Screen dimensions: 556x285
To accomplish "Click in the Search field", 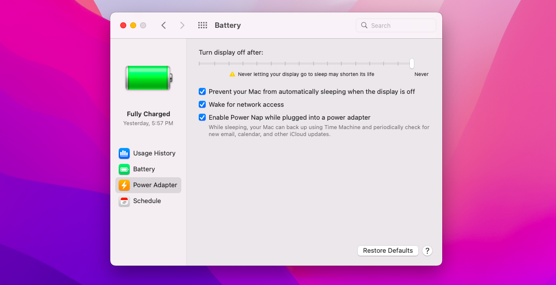I will click(396, 25).
